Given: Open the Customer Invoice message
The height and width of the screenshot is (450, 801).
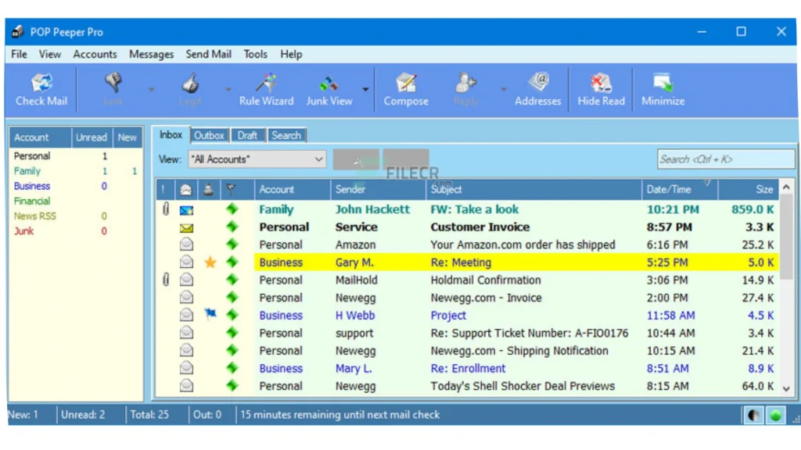Looking at the screenshot, I should pos(480,227).
